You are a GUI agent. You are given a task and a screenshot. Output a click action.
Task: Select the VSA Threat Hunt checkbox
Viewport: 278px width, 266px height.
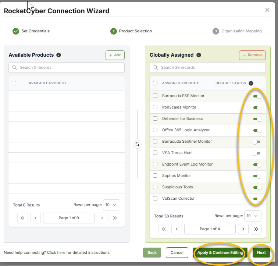pos(155,153)
